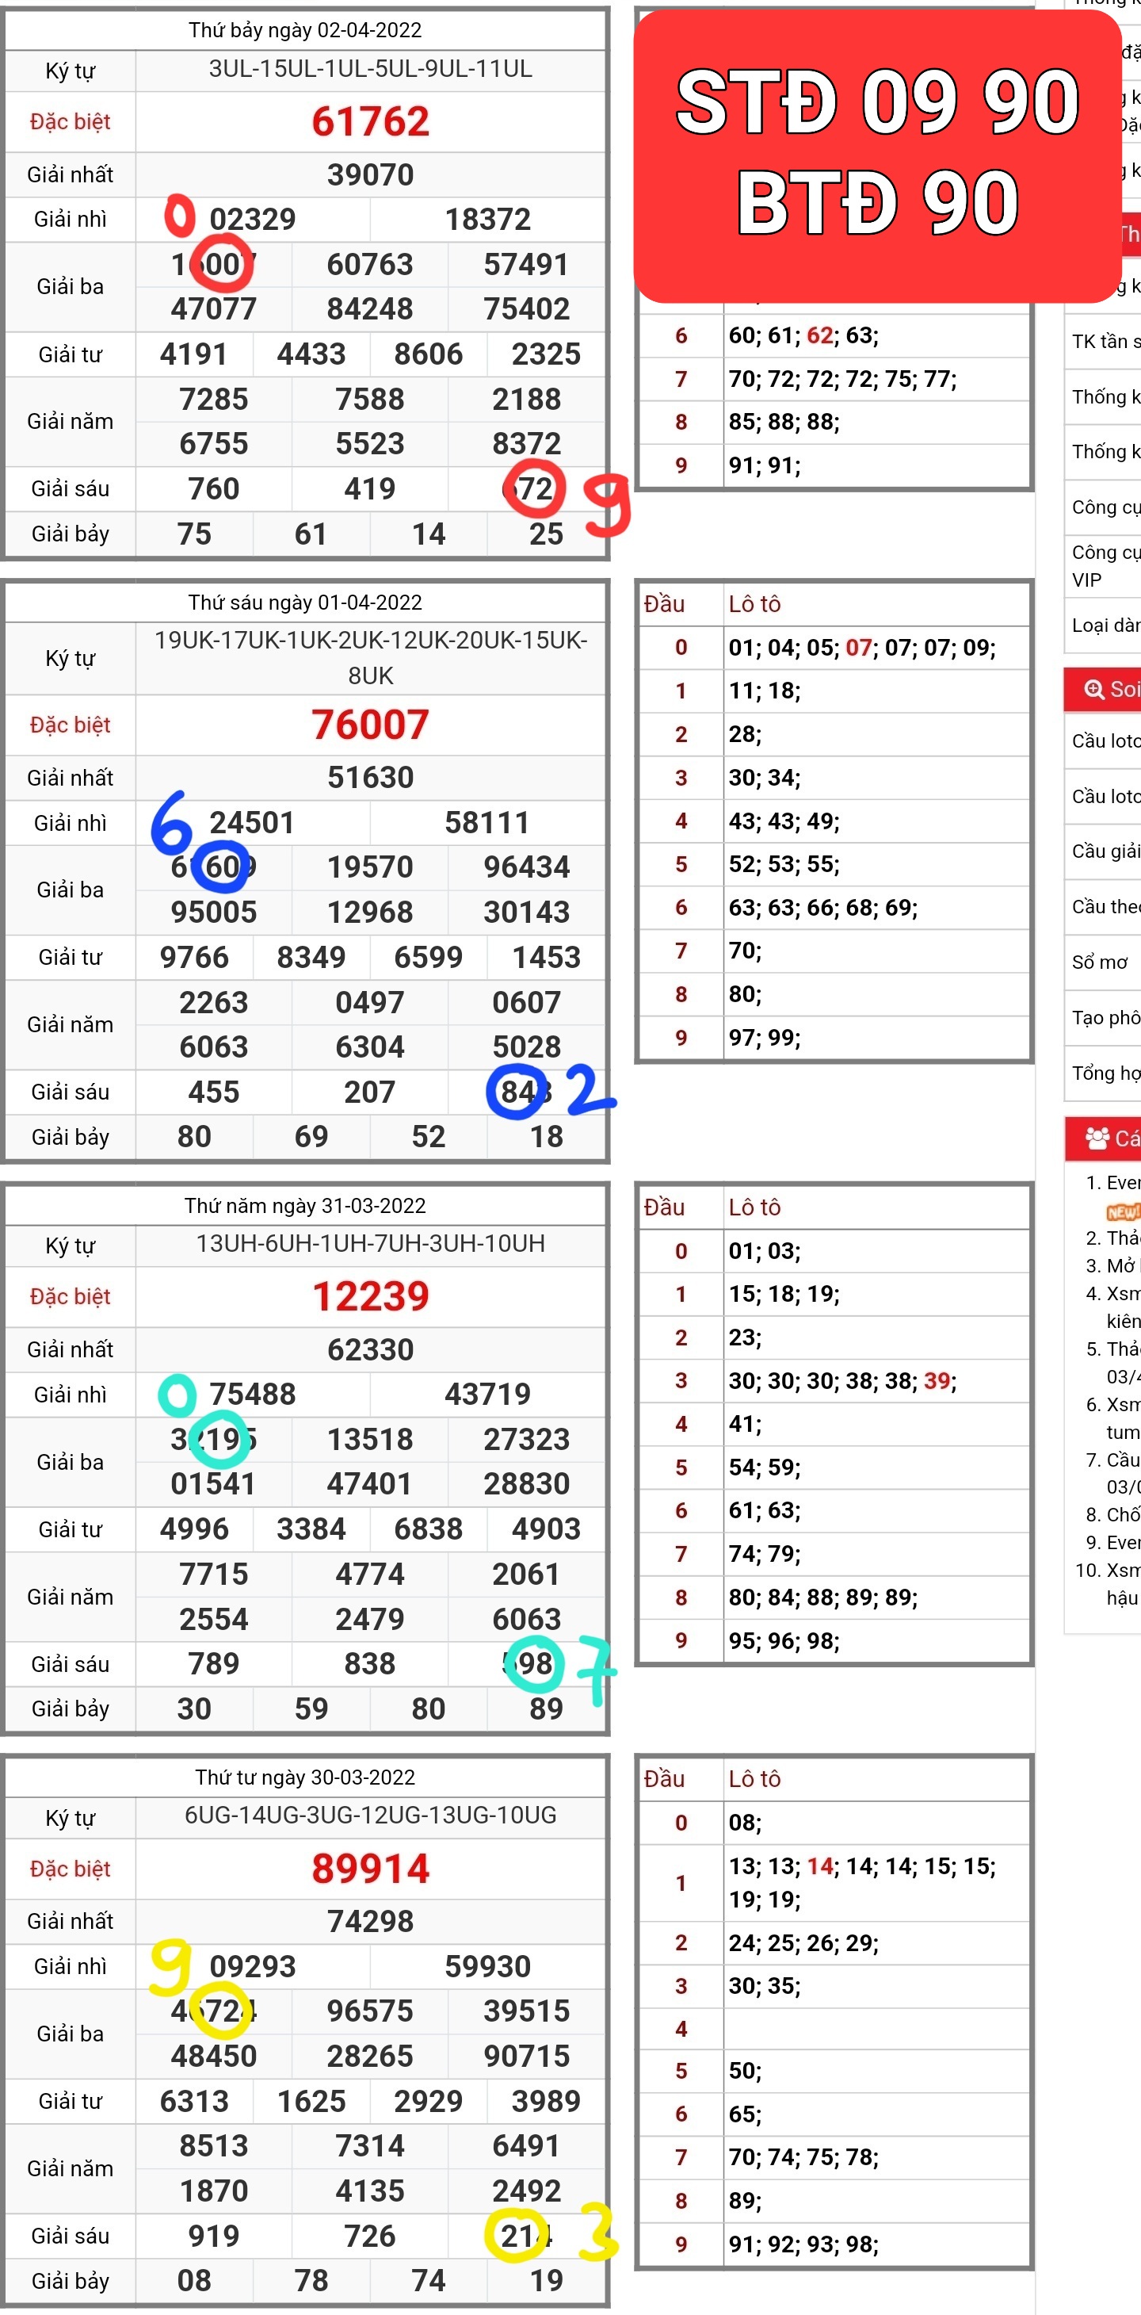Click the Lô tô row '24; 25; 26; 29;'
Viewport: 1141px width, 2315px height.
pos(803,1943)
